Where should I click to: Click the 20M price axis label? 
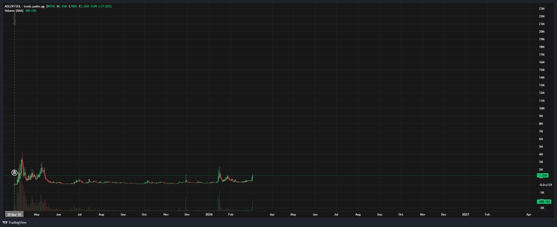tap(542, 32)
